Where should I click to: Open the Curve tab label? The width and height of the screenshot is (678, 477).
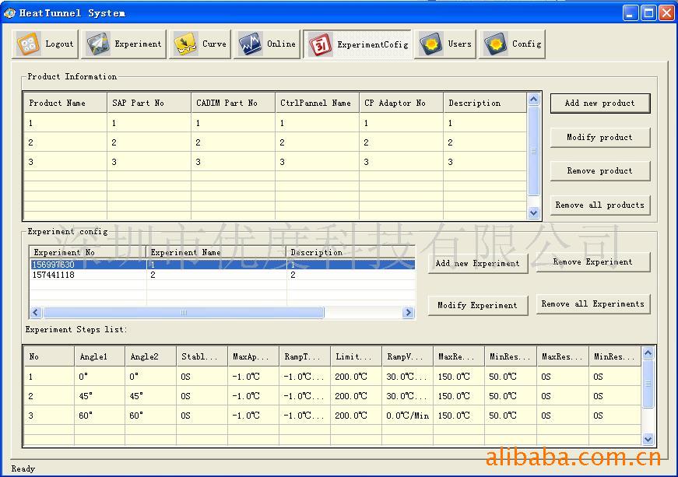click(215, 44)
